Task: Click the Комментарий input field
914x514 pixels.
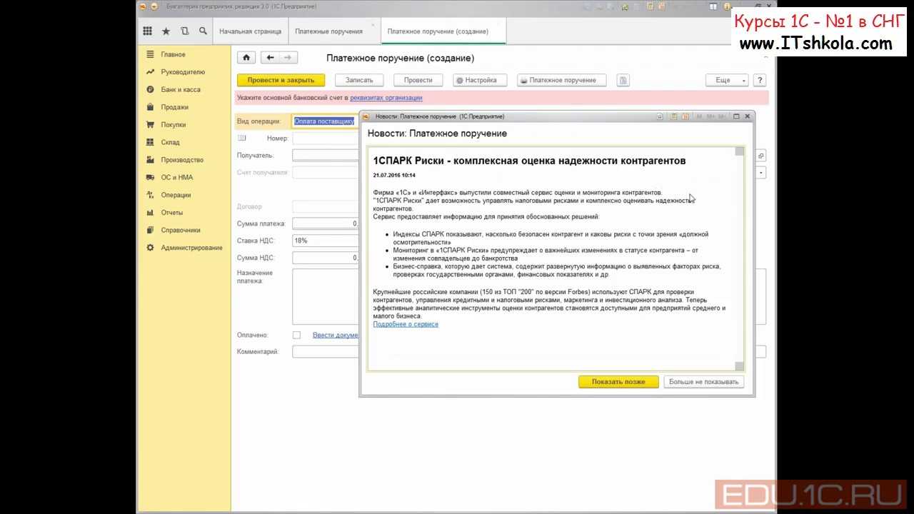Action: pyautogui.click(x=326, y=351)
